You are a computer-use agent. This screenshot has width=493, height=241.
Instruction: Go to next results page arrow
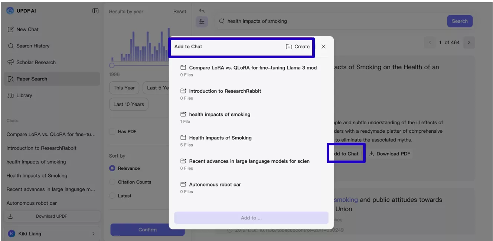coord(469,42)
